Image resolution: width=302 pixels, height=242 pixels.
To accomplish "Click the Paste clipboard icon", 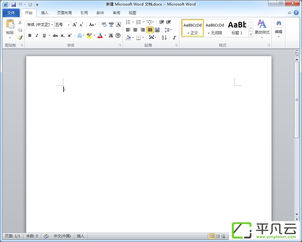I will 10,24.
